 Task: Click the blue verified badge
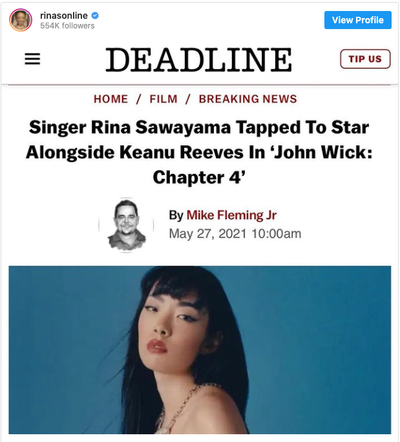95,16
